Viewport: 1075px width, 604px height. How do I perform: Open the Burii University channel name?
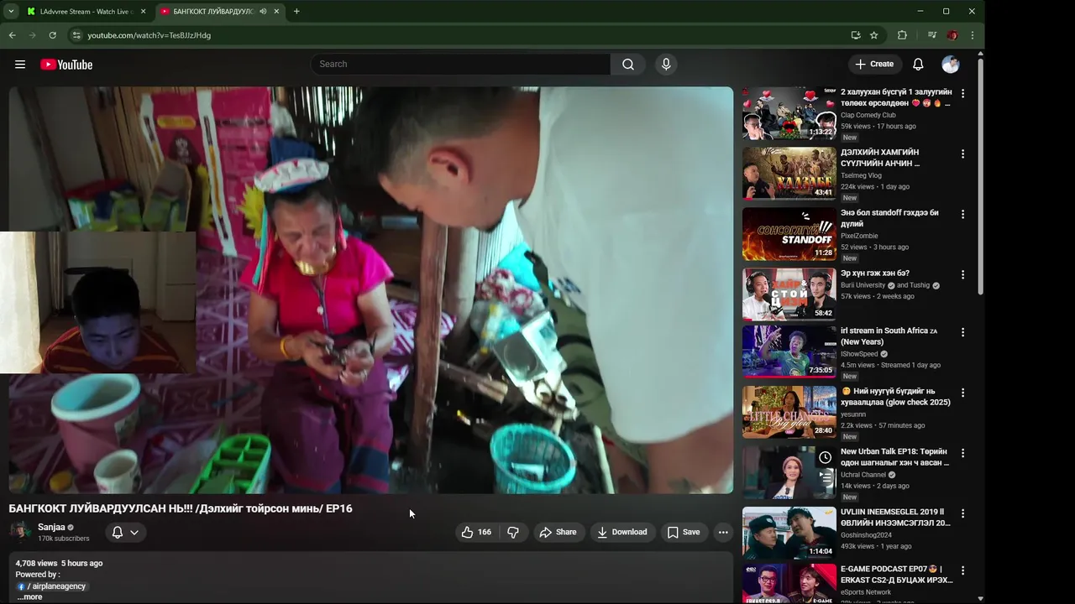click(863, 285)
